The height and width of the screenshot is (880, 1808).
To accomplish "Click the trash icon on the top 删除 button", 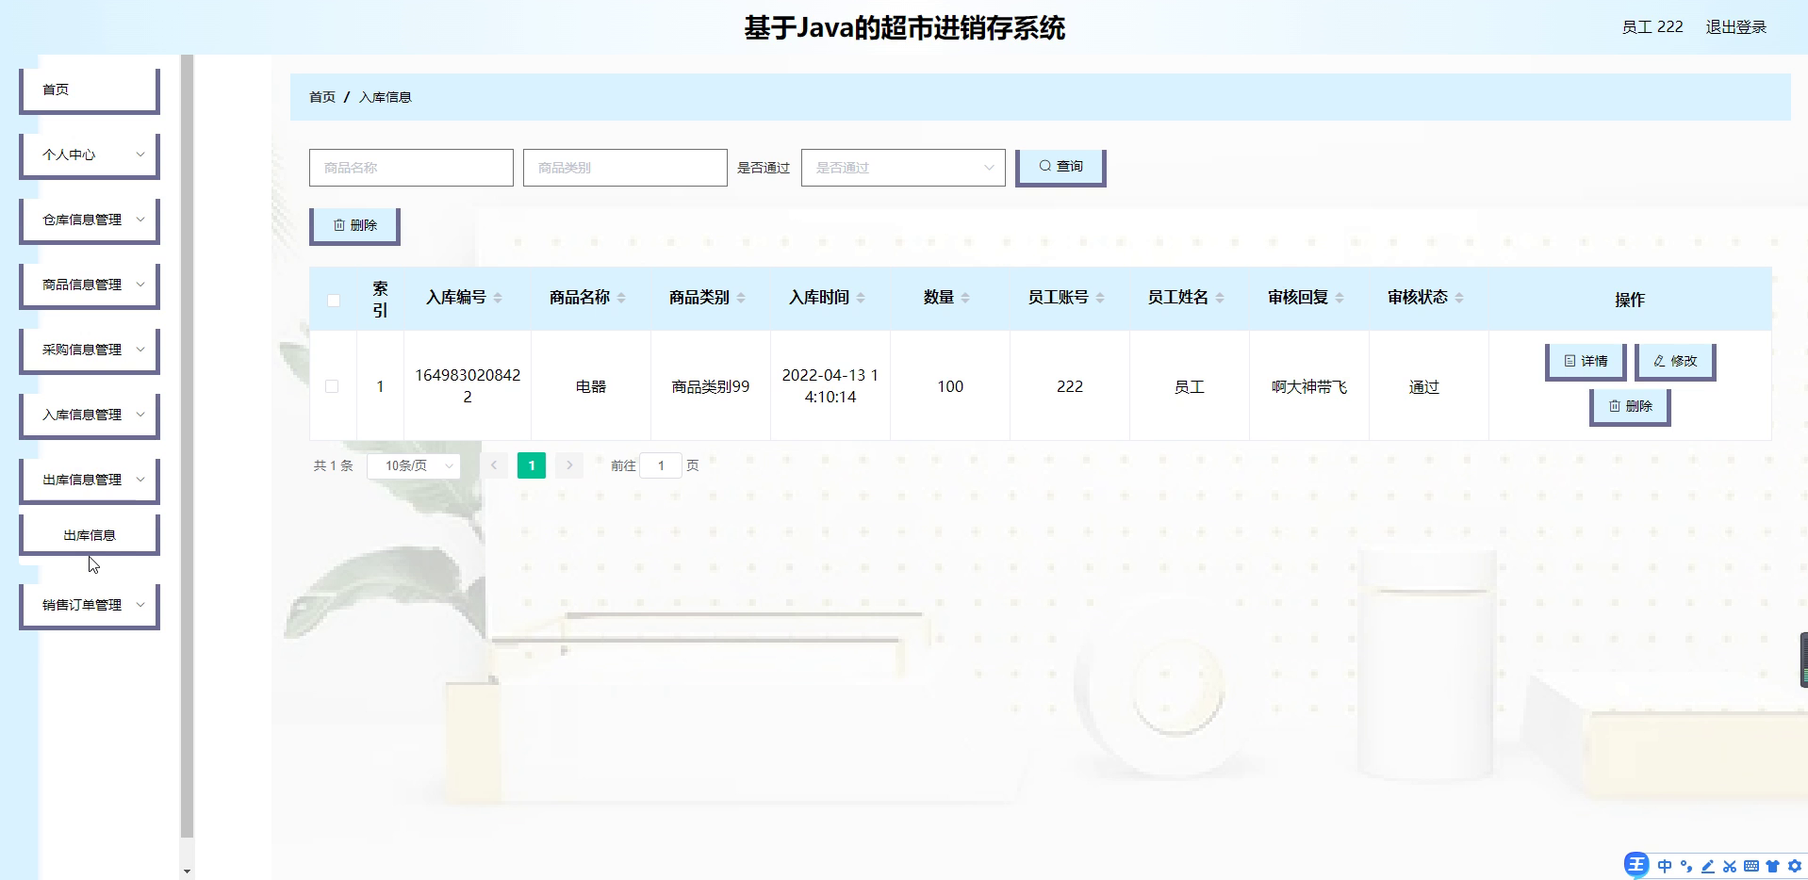I will 339,225.
